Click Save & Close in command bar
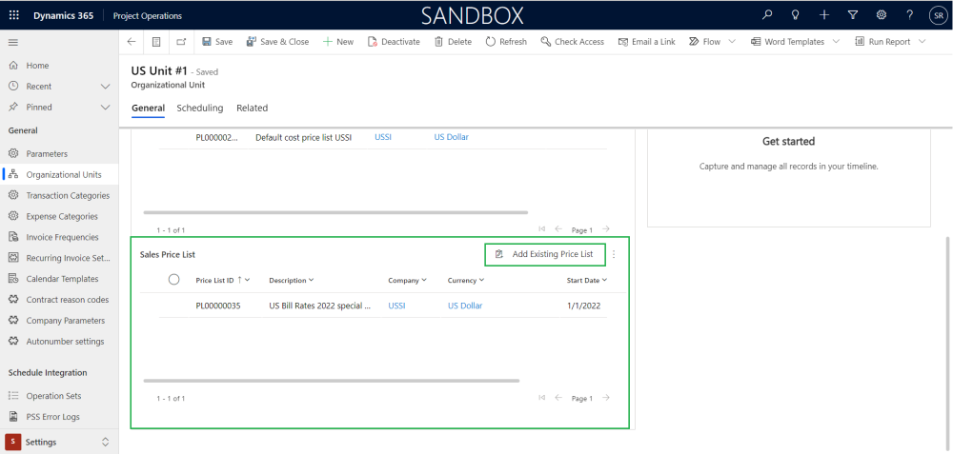This screenshot has width=953, height=454. click(277, 42)
